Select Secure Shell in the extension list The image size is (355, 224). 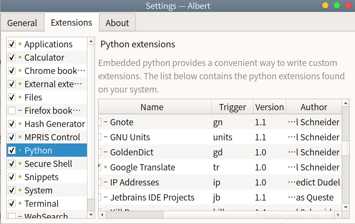[x=48, y=164]
